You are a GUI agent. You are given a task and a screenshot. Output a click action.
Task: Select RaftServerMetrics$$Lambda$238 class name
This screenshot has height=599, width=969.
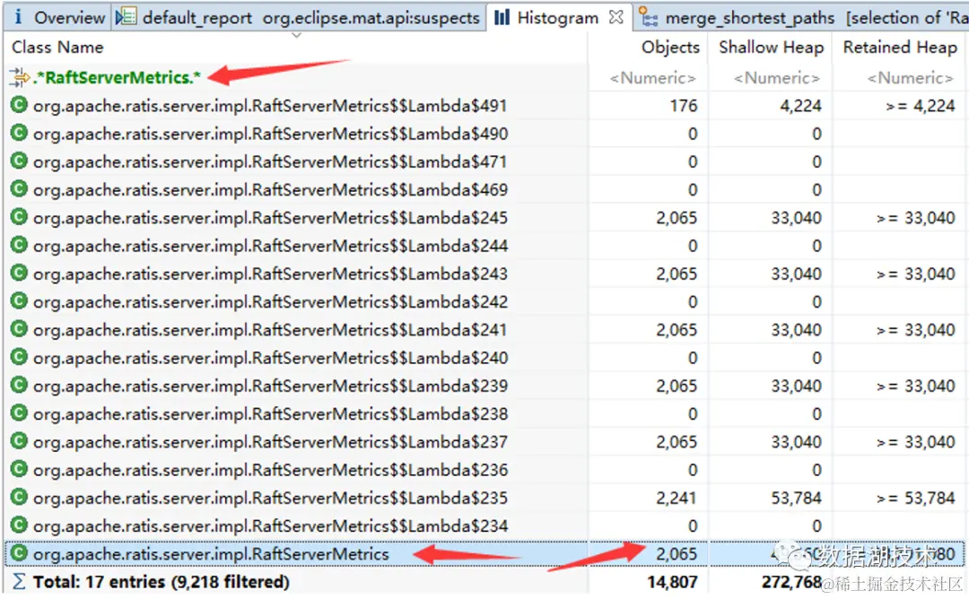click(270, 414)
